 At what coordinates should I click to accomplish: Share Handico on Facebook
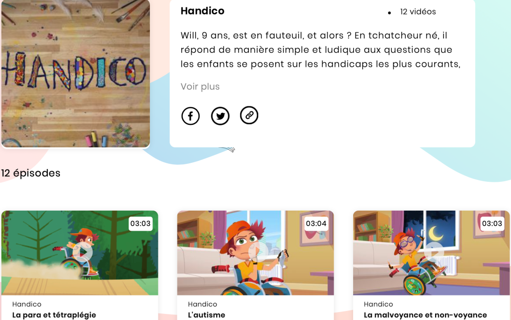click(x=190, y=116)
